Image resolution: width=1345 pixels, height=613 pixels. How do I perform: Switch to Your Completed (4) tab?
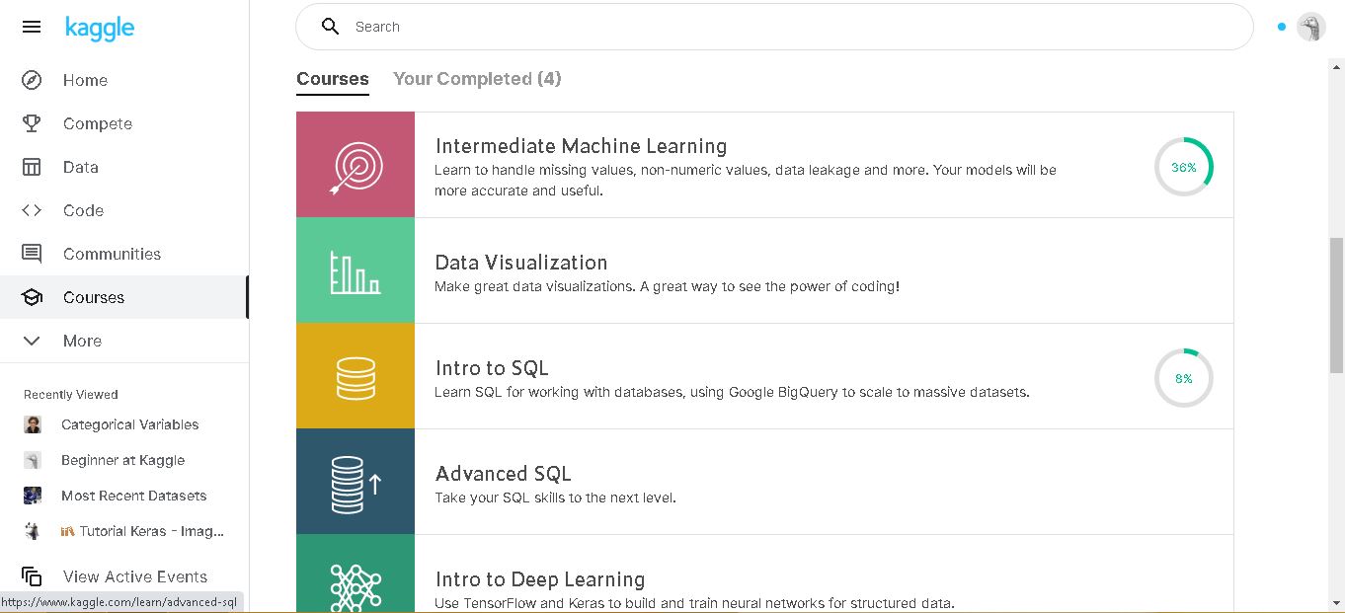pyautogui.click(x=477, y=79)
